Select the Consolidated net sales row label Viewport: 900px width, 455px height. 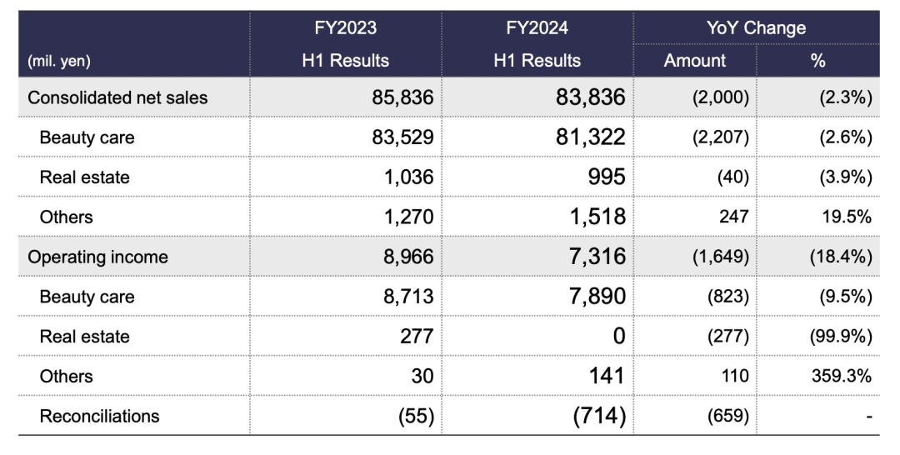117,97
